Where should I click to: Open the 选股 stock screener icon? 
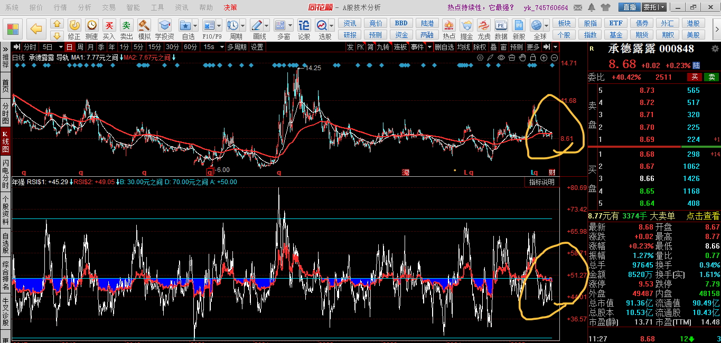322,25
